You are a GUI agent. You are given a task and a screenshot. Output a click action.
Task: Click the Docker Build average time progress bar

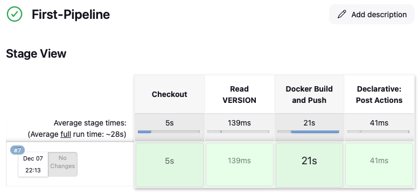pyautogui.click(x=309, y=131)
